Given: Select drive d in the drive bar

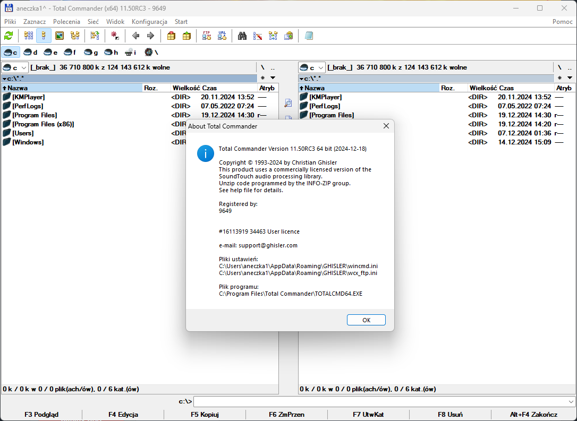Looking at the screenshot, I should (30, 52).
